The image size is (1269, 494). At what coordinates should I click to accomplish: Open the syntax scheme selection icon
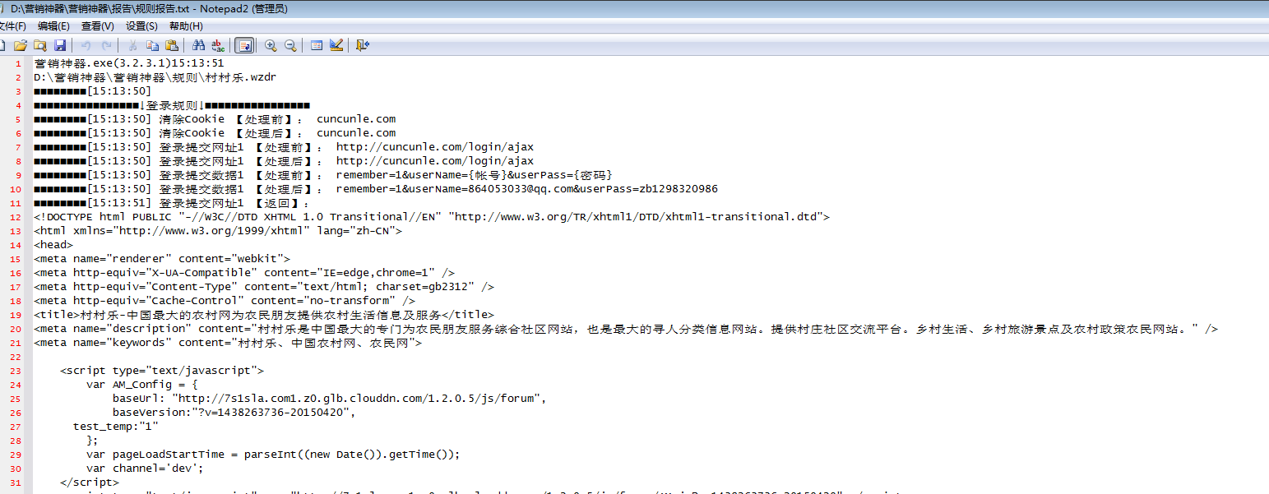click(x=317, y=45)
